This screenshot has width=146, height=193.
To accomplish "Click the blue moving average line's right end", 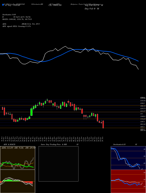I will [138, 61].
